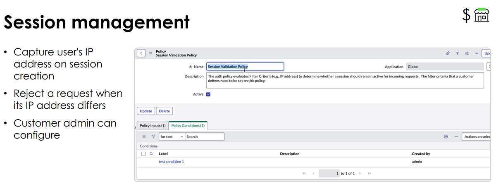Go to previous page of Conditions list
The image size is (496, 194).
(313, 173)
